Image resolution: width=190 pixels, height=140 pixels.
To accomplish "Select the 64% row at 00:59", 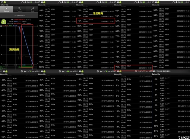I will pos(171,67).
